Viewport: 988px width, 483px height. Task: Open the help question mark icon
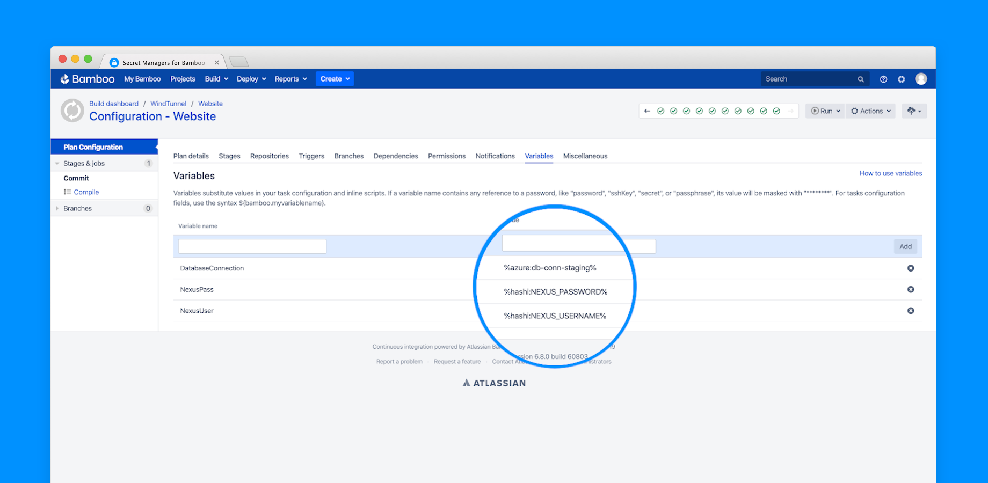[883, 79]
